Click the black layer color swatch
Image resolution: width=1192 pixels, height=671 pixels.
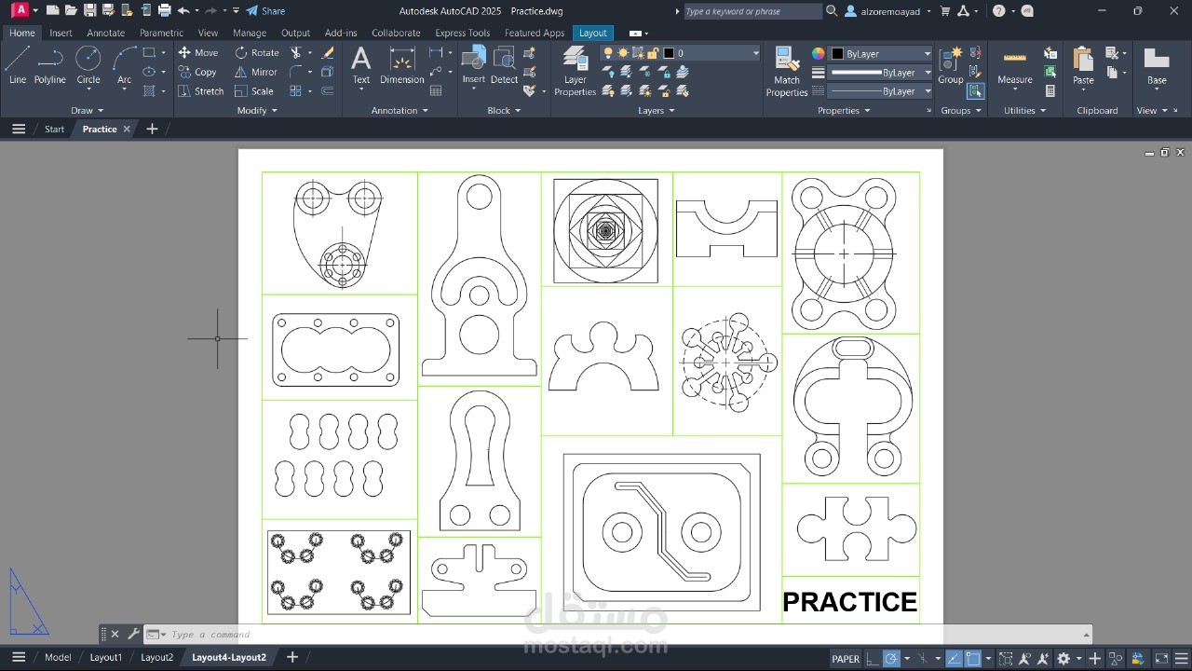[668, 53]
